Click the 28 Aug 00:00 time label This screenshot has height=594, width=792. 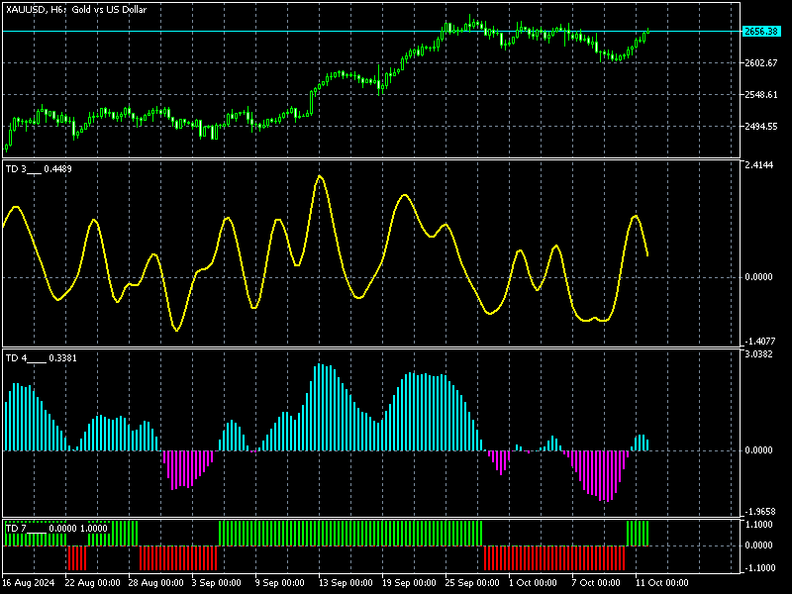tap(156, 583)
